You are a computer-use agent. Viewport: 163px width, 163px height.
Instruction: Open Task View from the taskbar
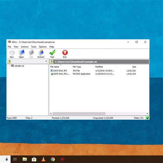pos(15,159)
